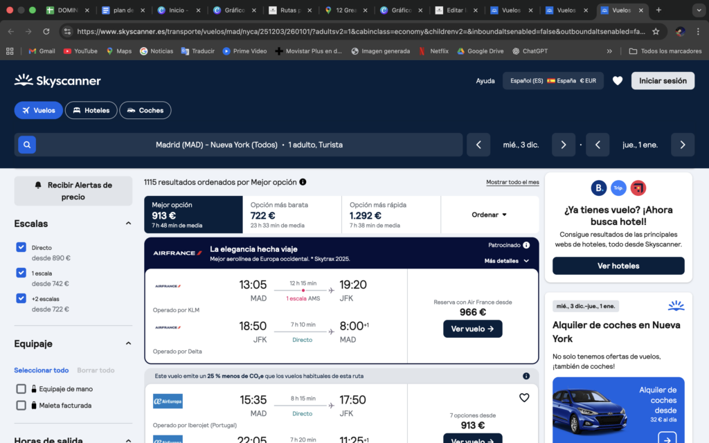Click the Madrid to Nueva York search field
This screenshot has width=709, height=443.
pyautogui.click(x=249, y=145)
